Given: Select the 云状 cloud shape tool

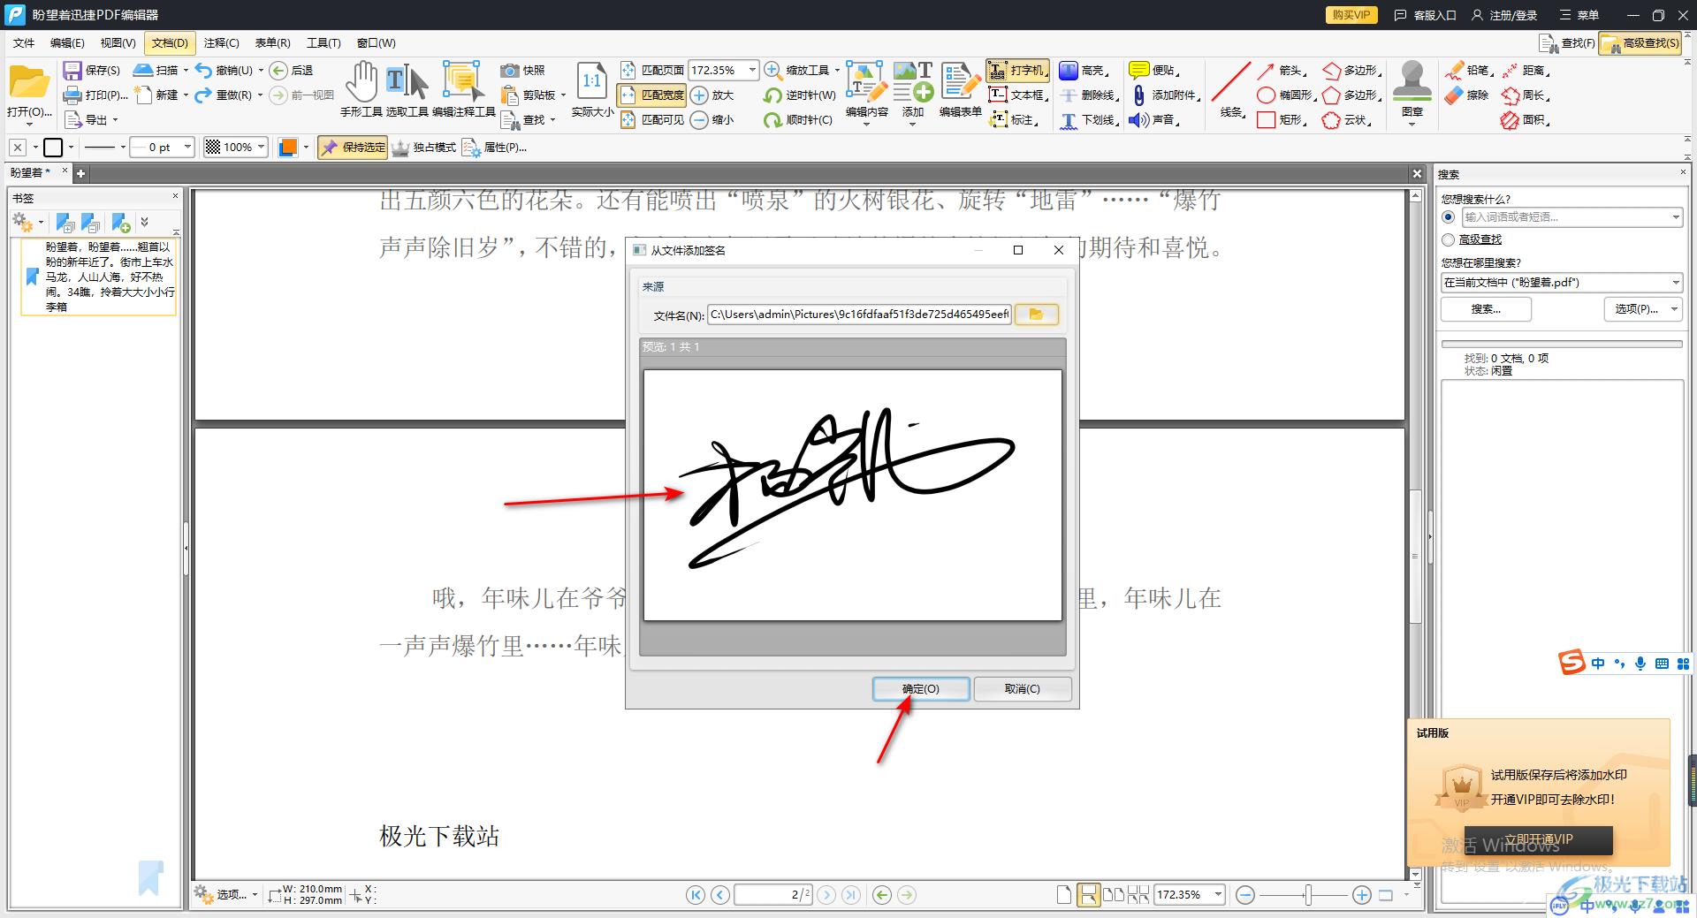Looking at the screenshot, I should (1346, 119).
